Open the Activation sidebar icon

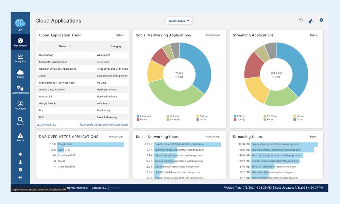(x=20, y=105)
